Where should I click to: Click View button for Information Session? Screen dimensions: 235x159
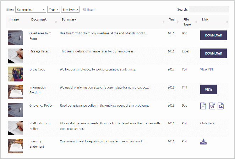tap(209, 90)
